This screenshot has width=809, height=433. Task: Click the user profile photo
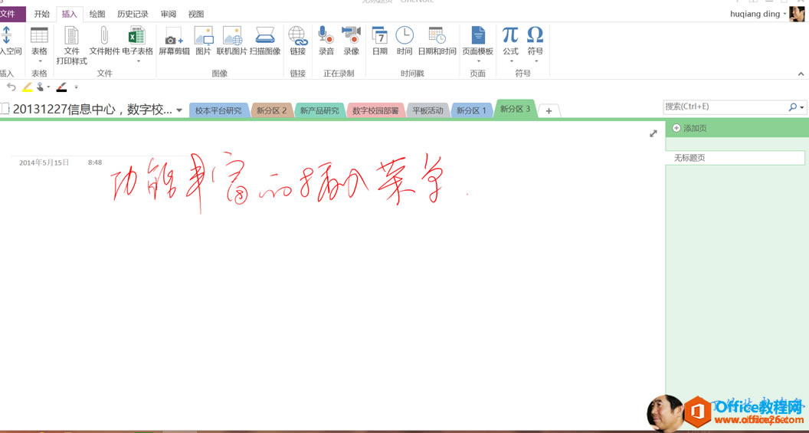pyautogui.click(x=797, y=14)
